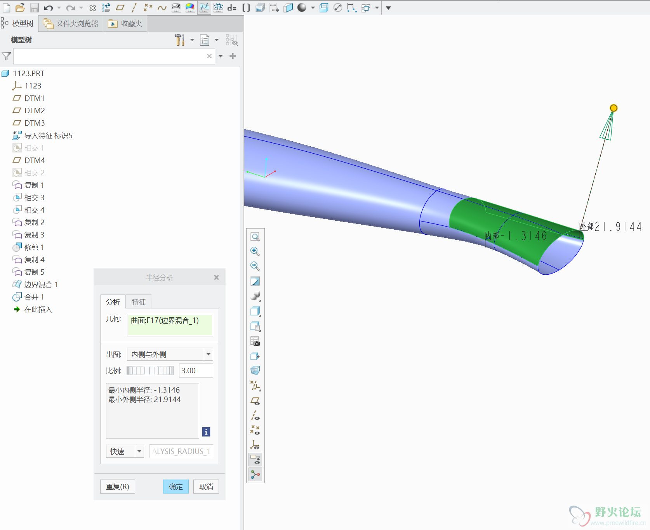This screenshot has width=650, height=530.
Task: Click the model tree search filter field
Action: (x=114, y=56)
